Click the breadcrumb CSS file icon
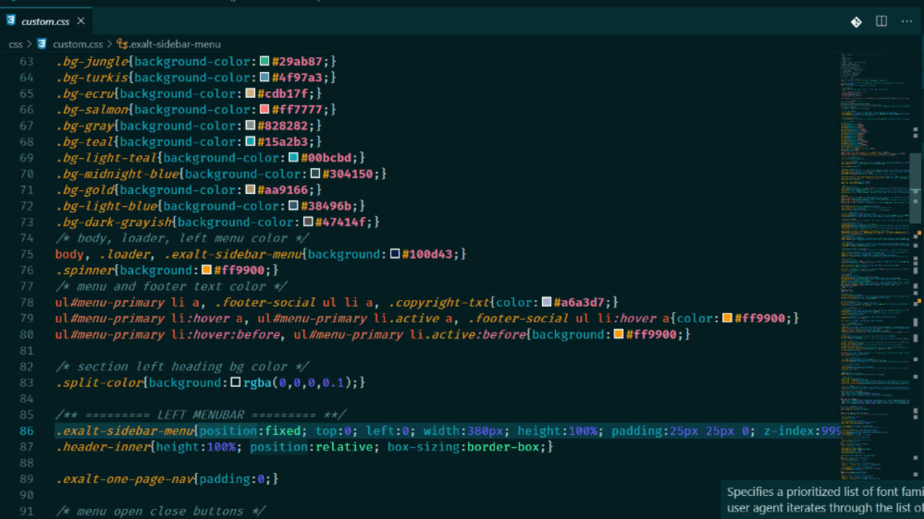 [x=42, y=44]
